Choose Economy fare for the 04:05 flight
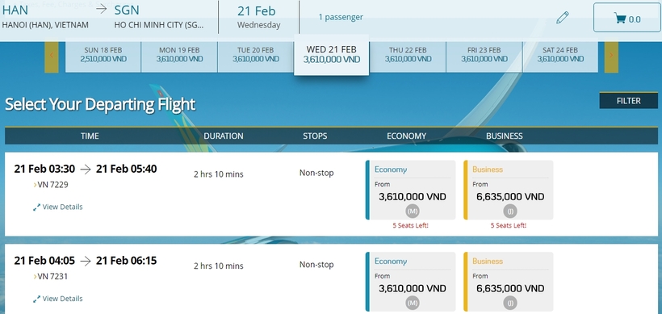The image size is (662, 314). coord(410,282)
